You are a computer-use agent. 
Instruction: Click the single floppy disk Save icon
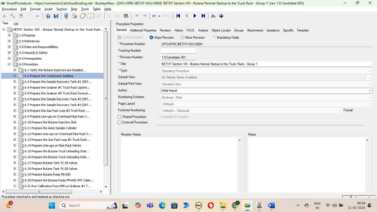[x=56, y=16]
